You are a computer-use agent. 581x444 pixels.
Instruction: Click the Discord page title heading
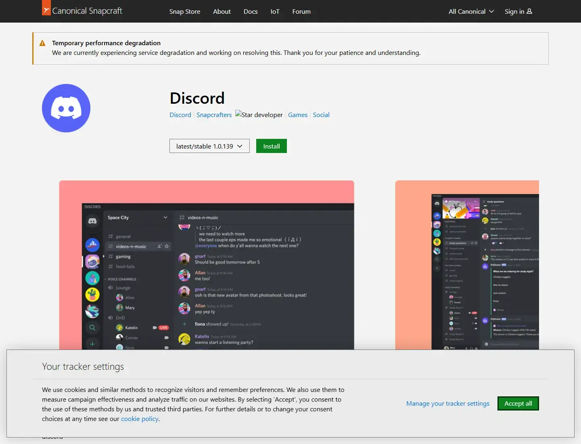coord(197,98)
